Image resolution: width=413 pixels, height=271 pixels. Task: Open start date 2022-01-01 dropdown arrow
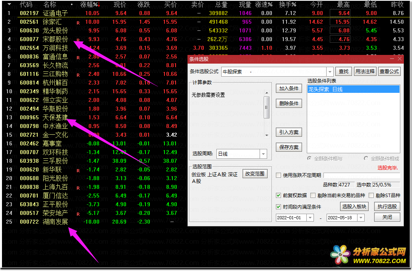tap(310, 218)
